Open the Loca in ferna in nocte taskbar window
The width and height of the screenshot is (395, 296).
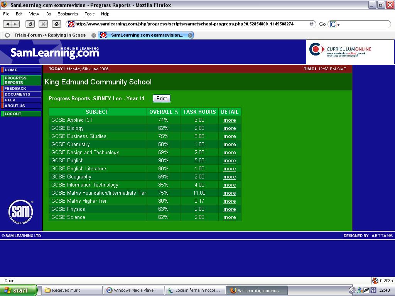196,290
